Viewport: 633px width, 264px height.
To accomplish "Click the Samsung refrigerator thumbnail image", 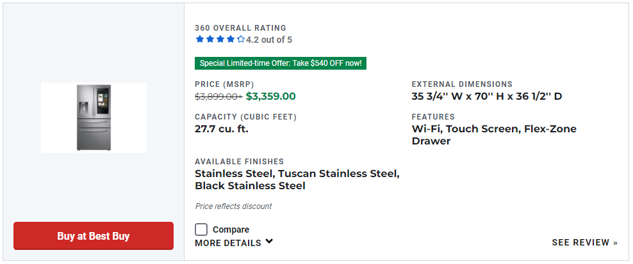I will 94,118.
